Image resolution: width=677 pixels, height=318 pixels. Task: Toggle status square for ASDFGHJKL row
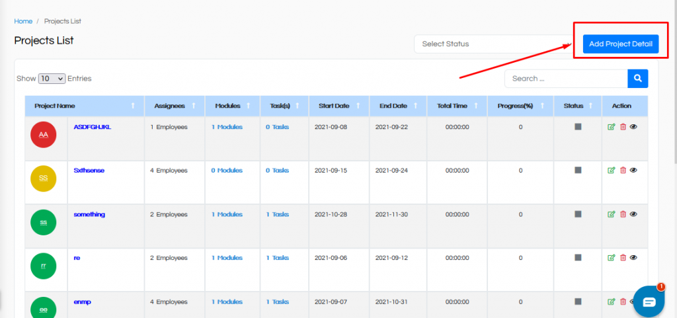click(578, 127)
